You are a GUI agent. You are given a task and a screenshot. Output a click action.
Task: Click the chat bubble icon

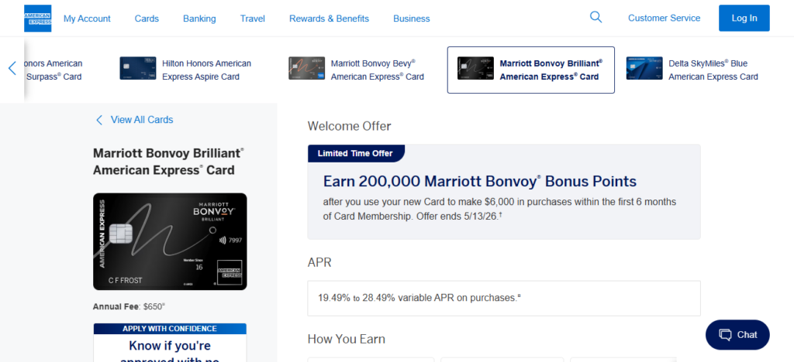pyautogui.click(x=726, y=335)
